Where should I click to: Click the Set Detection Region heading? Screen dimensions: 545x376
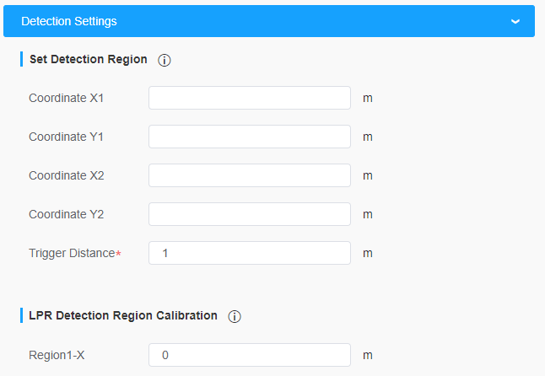click(x=88, y=60)
